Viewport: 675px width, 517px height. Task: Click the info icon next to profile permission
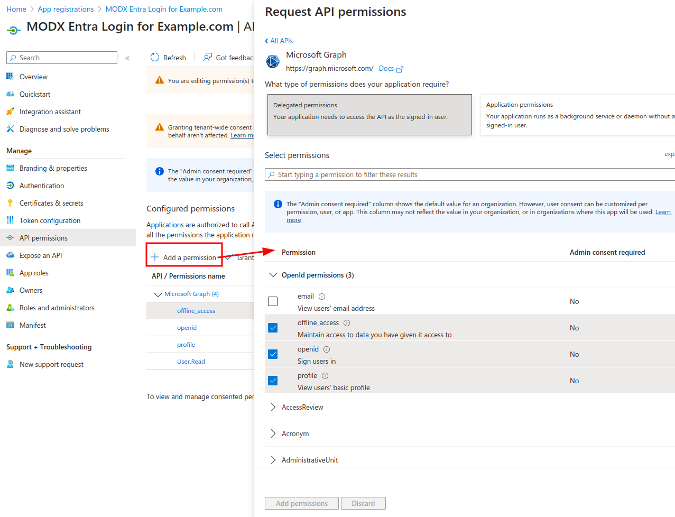325,376
